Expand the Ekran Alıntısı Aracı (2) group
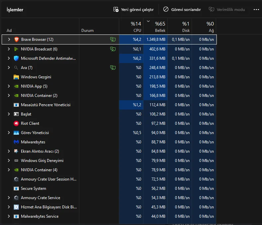Screen dimensions: 262x225 click(x=9, y=151)
